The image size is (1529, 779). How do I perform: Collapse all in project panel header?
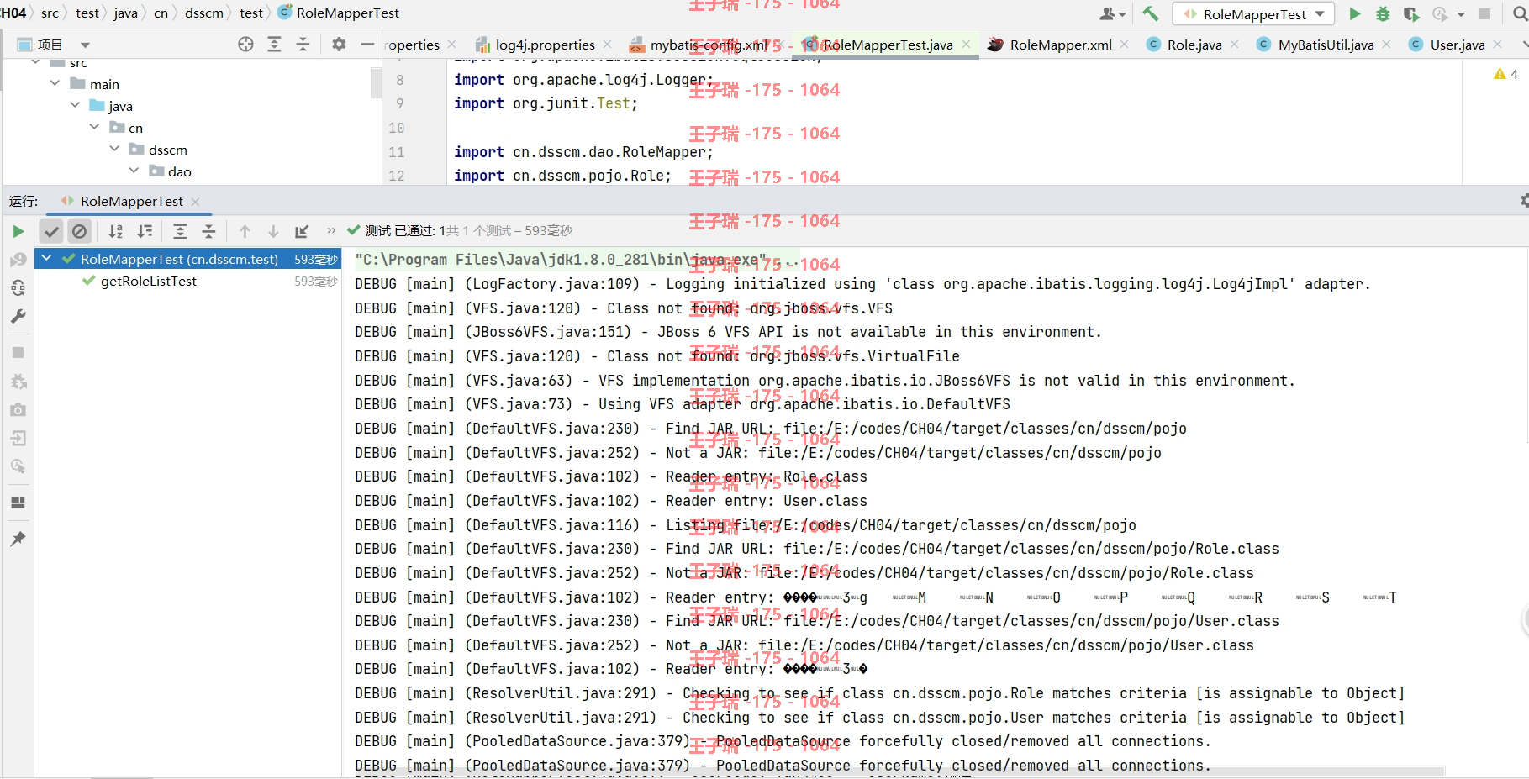[x=303, y=45]
